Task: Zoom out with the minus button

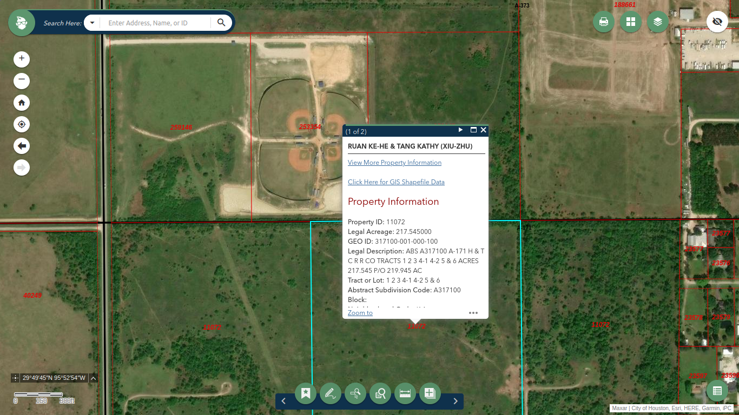Action: (x=22, y=81)
